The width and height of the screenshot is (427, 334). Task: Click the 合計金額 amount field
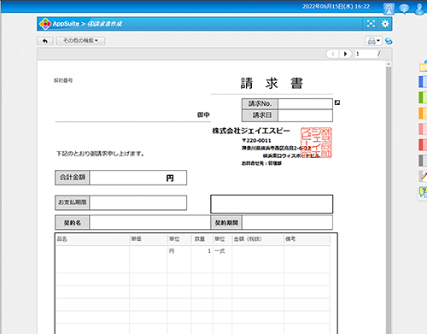[x=138, y=178]
